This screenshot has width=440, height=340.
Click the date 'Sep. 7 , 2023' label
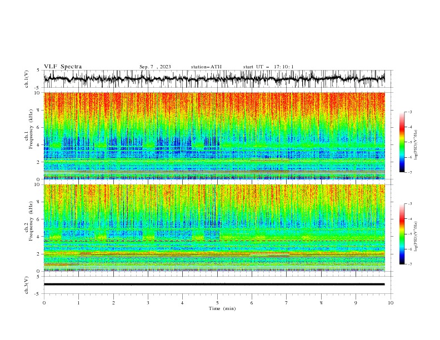pyautogui.click(x=155, y=67)
